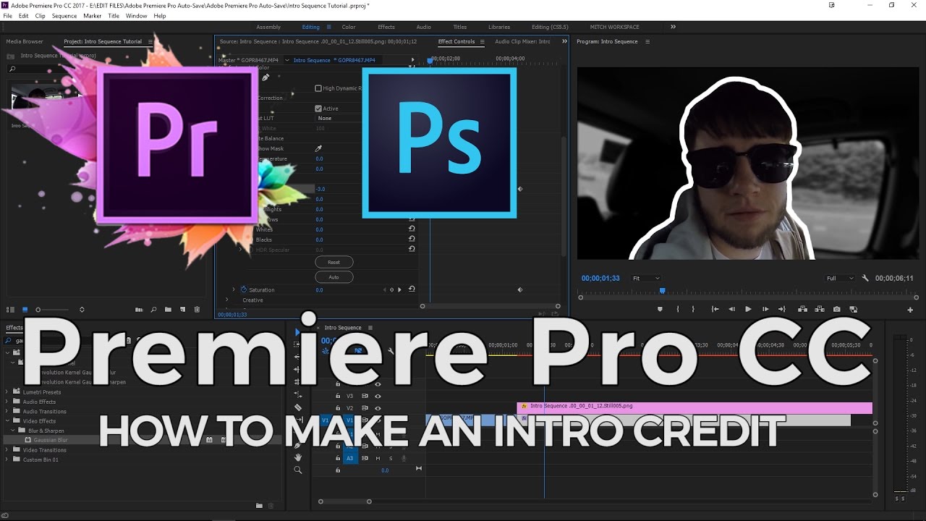Step back one frame in Program monitor
Screen dimensions: 926x521
pyautogui.click(x=731, y=309)
